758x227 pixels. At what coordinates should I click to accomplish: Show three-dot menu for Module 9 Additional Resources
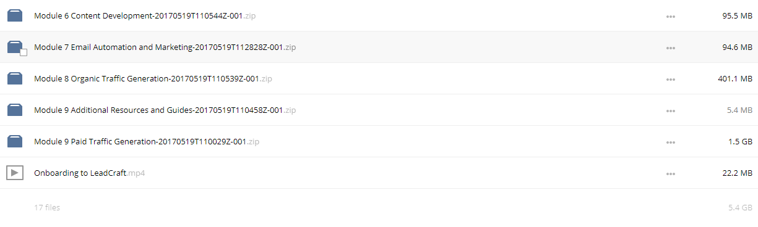click(671, 111)
